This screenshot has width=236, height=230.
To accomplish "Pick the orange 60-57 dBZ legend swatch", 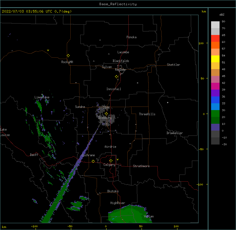I will click(x=215, y=45).
